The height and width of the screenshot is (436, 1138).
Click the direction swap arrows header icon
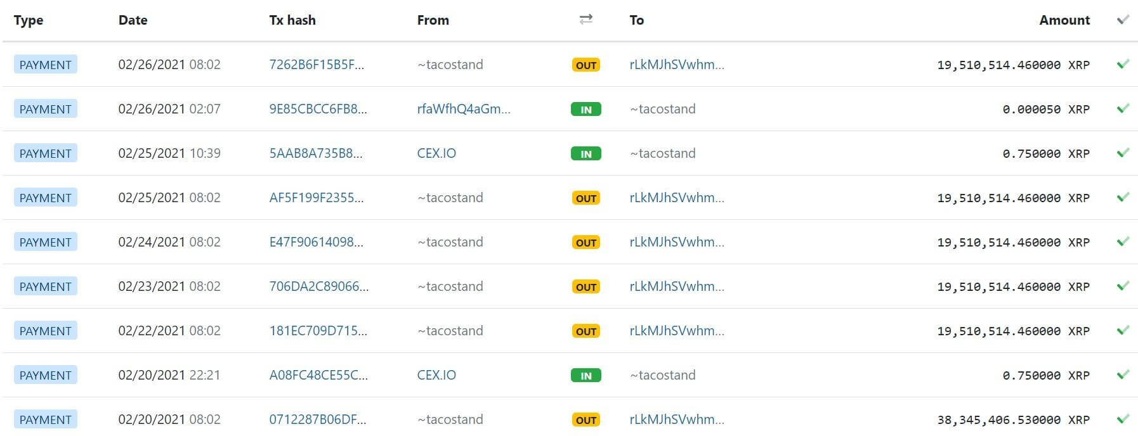point(586,20)
